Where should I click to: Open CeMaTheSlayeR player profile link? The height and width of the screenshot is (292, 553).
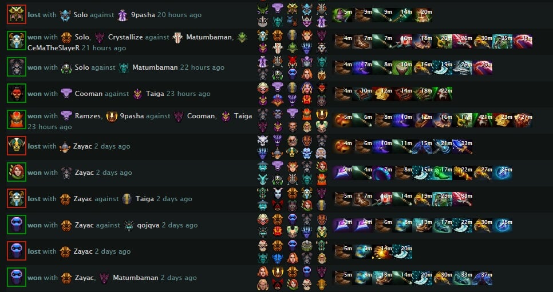[x=53, y=48]
